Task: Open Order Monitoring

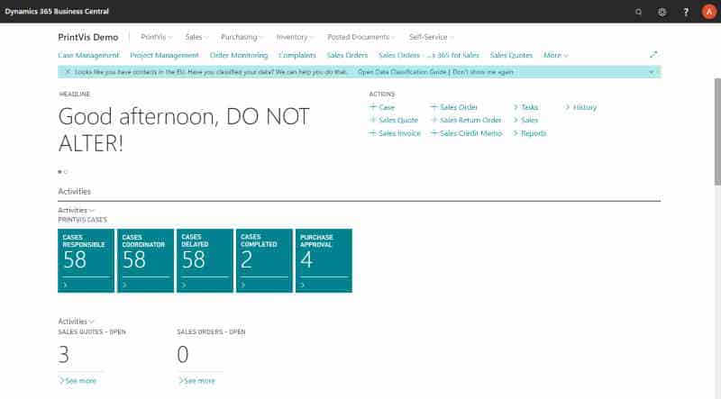Action: click(239, 55)
